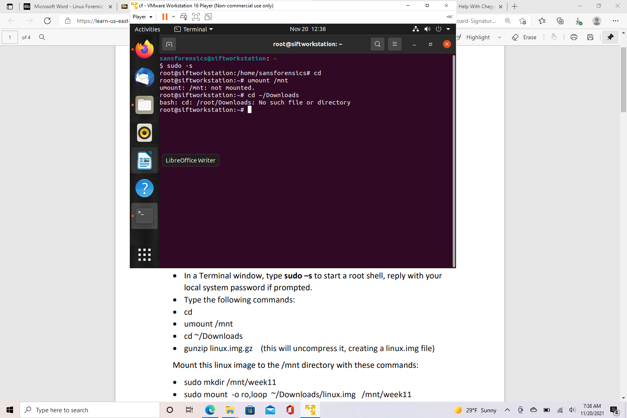Open the GNOME volume indicator
The image size is (627, 418).
click(x=427, y=29)
